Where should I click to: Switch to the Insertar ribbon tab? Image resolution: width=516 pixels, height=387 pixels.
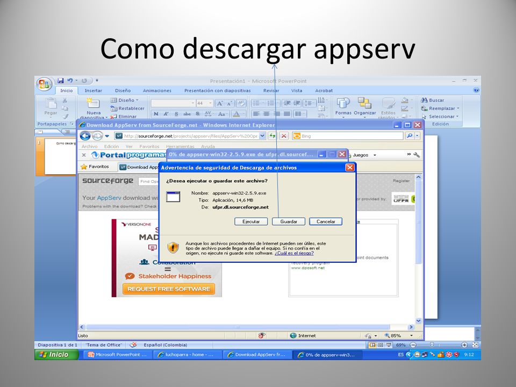coord(94,90)
